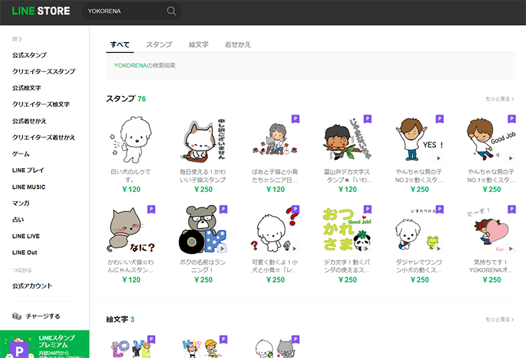
Task: Click もっと見る for 絵文字 section
Action: [500, 319]
